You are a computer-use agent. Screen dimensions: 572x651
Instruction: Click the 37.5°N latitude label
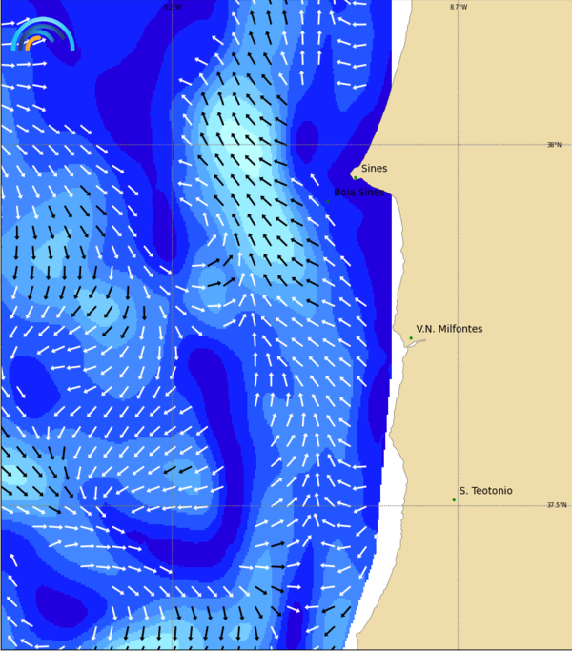pyautogui.click(x=556, y=505)
